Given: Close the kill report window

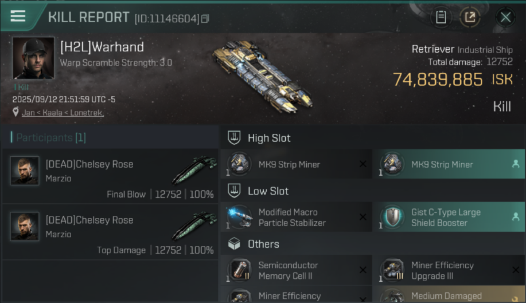Looking at the screenshot, I should 505,17.
